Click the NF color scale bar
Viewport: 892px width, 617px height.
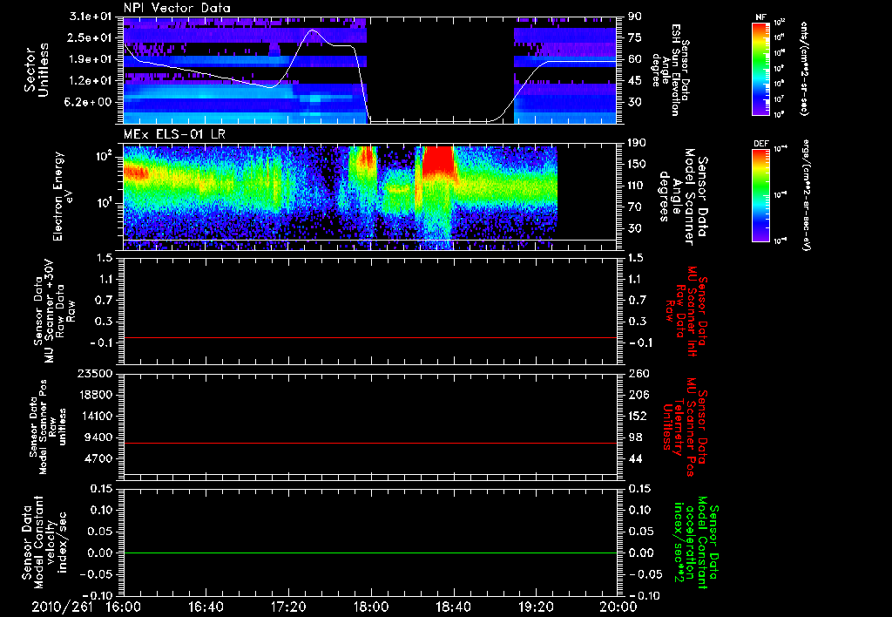pyautogui.click(x=761, y=68)
